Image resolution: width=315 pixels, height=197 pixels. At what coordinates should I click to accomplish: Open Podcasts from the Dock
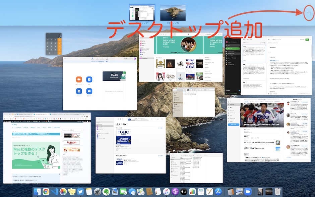pos(175,192)
